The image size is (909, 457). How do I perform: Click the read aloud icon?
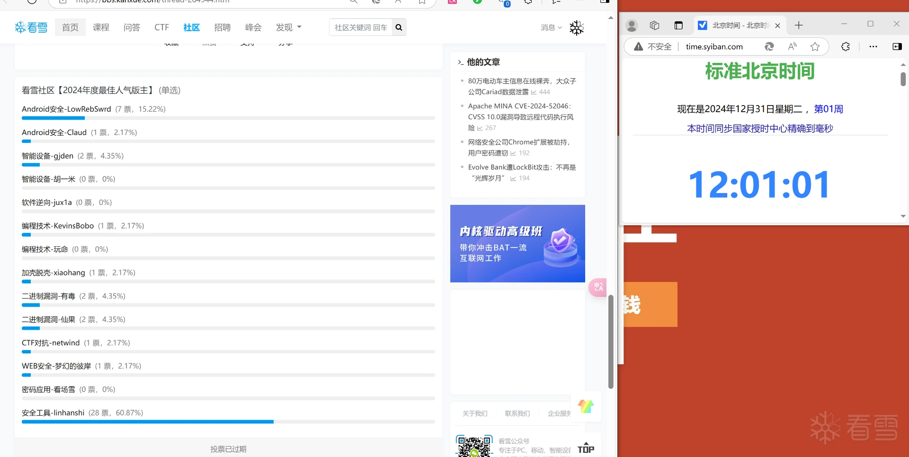[793, 46]
